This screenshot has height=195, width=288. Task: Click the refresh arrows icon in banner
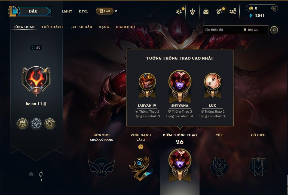click(x=41, y=174)
